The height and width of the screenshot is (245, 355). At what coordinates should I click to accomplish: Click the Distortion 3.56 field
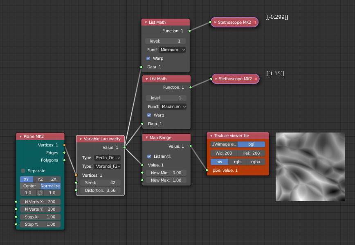(x=101, y=191)
